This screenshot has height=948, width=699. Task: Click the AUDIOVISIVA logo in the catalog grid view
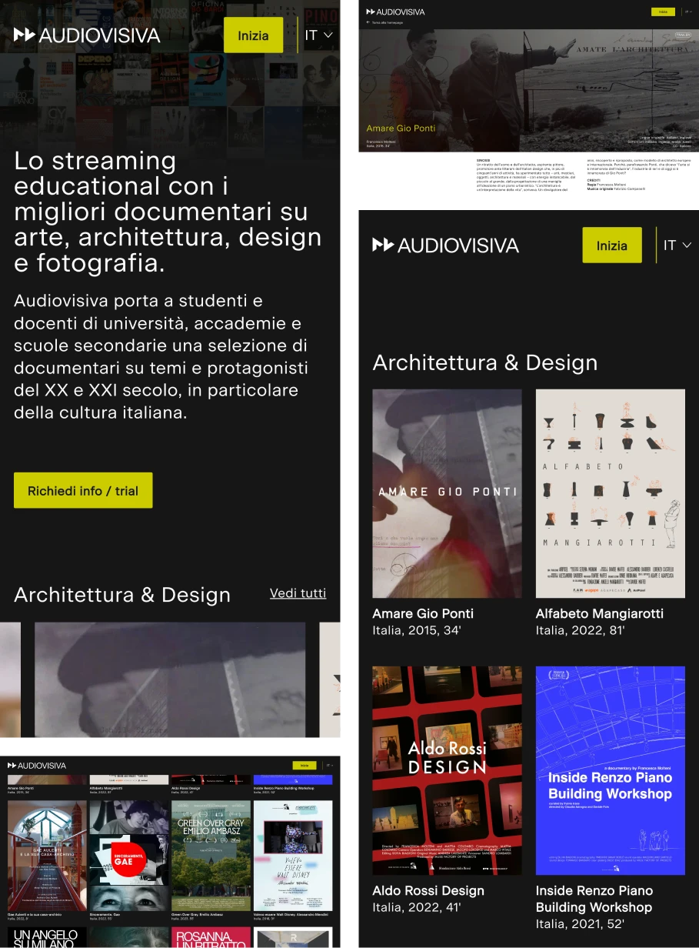(x=35, y=764)
